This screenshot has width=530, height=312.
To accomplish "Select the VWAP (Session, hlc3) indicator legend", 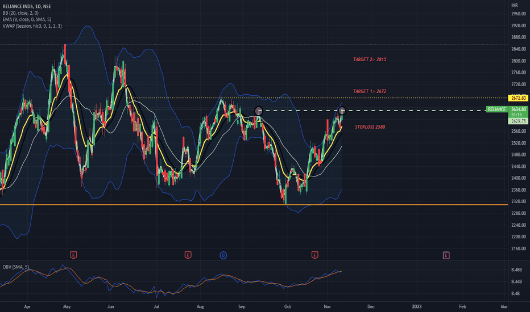I will click(x=32, y=26).
